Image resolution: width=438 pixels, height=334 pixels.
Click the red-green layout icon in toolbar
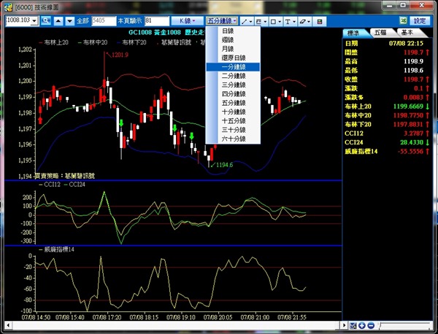[320, 21]
